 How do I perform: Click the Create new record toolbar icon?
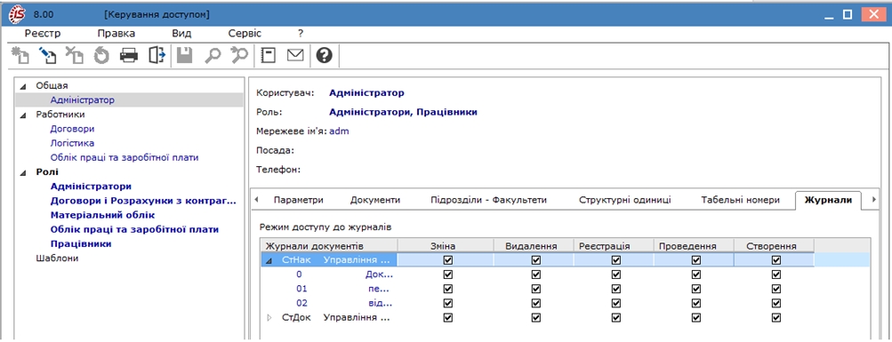pyautogui.click(x=20, y=55)
